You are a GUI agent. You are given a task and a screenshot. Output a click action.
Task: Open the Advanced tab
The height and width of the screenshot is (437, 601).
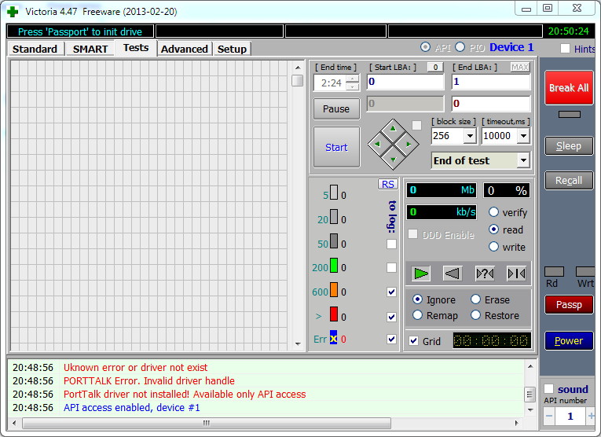[x=185, y=49]
